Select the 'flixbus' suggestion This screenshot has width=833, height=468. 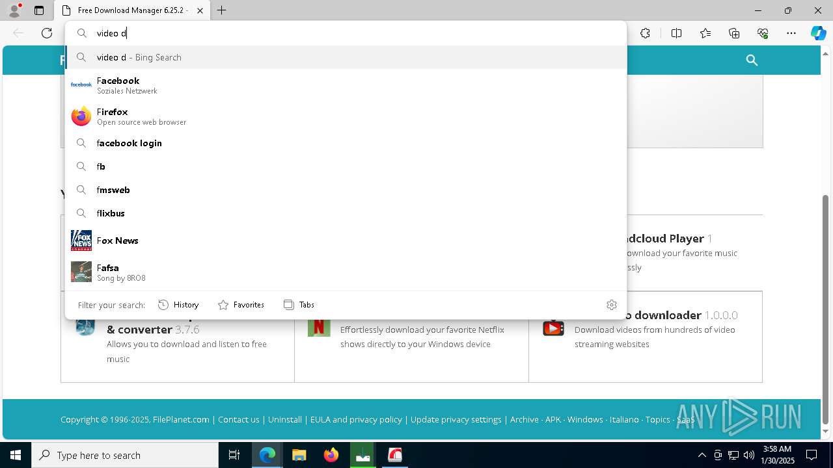pos(346,213)
